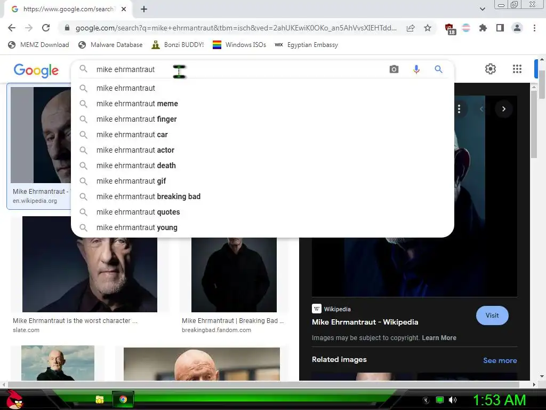Close the Google search tab
The width and height of the screenshot is (546, 410).
click(124, 9)
